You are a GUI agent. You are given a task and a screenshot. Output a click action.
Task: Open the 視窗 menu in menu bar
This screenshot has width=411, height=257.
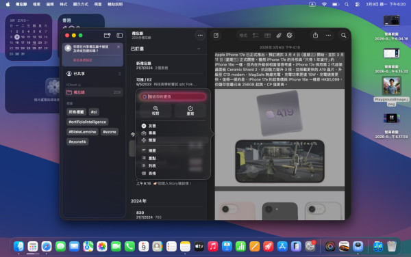(x=98, y=4)
